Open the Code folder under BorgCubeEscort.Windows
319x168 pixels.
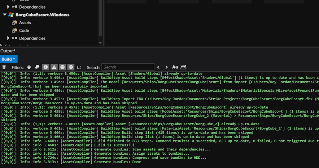click(24, 31)
